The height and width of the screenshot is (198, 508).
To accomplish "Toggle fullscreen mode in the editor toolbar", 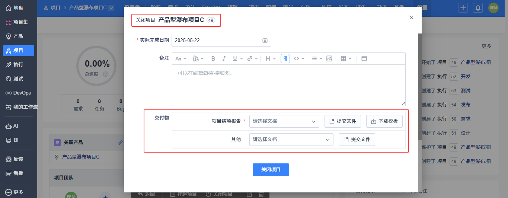I will (364, 58).
